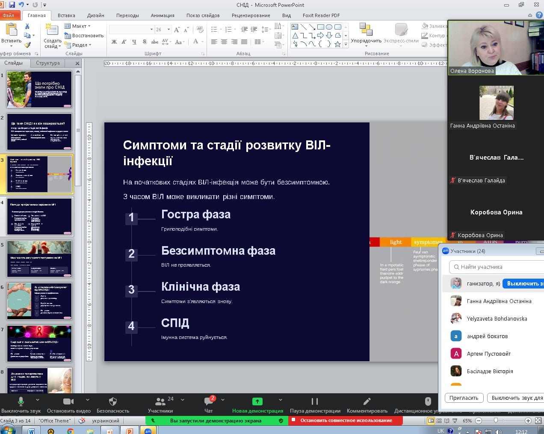Switch to the Структура pane tab
Viewport: 544px width, 434px height.
click(x=48, y=63)
